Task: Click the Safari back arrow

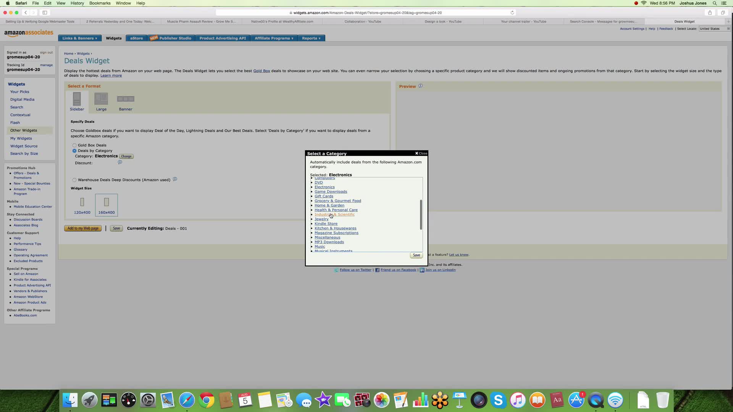Action: coord(26,13)
